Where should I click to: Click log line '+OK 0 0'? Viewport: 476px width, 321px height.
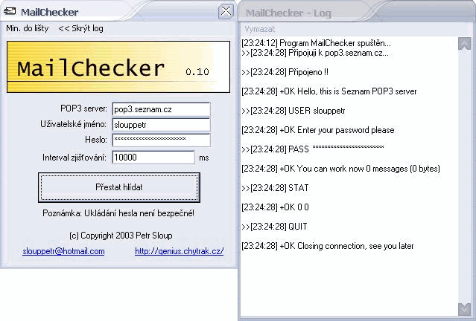pos(275,207)
